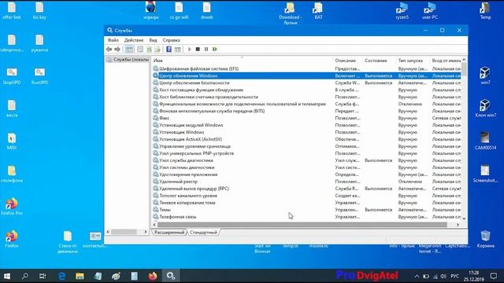Select the Корзина desktop icon
This screenshot has height=283, width=504.
coord(485,239)
